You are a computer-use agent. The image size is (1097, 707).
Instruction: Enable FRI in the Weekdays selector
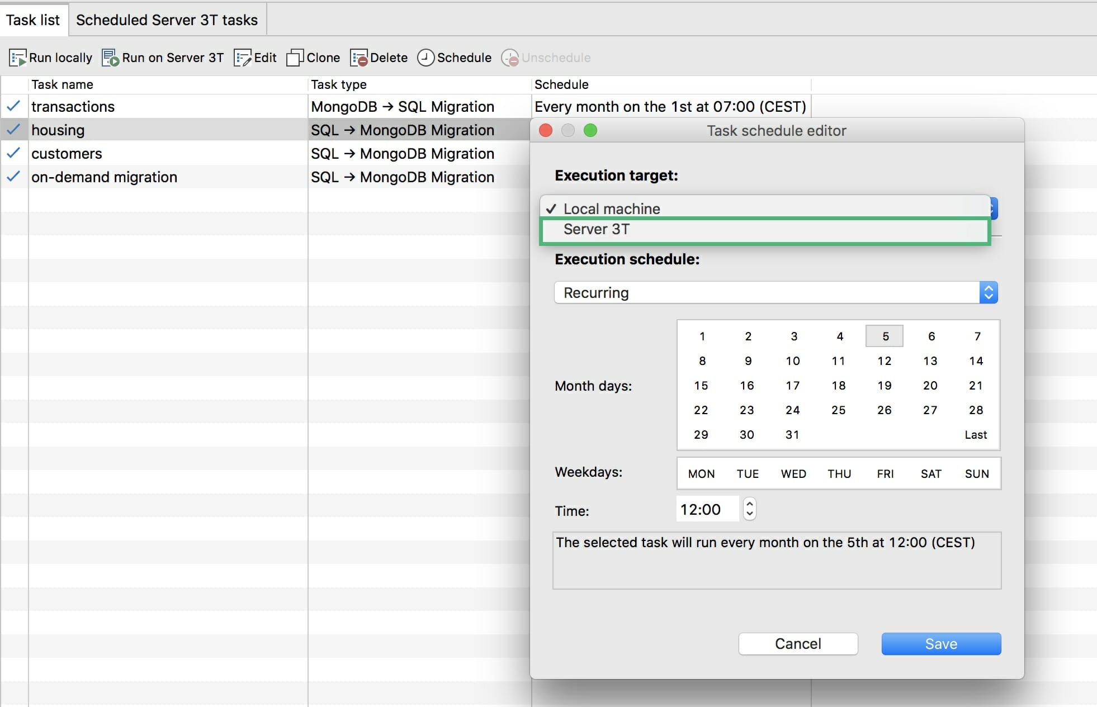pyautogui.click(x=885, y=473)
